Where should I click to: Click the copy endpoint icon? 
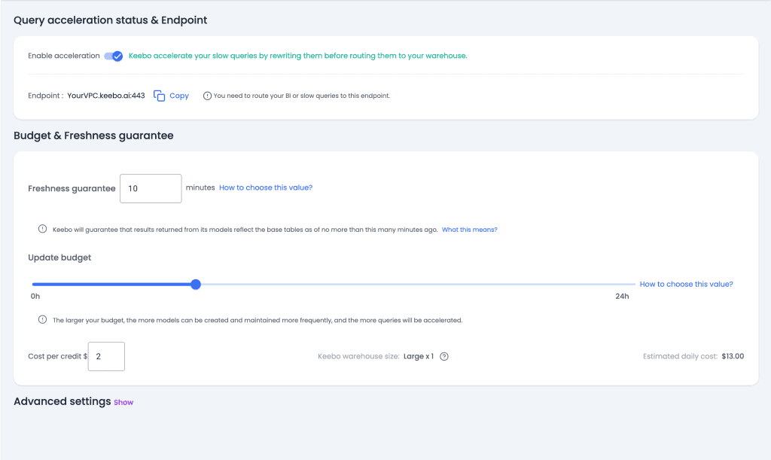(159, 96)
